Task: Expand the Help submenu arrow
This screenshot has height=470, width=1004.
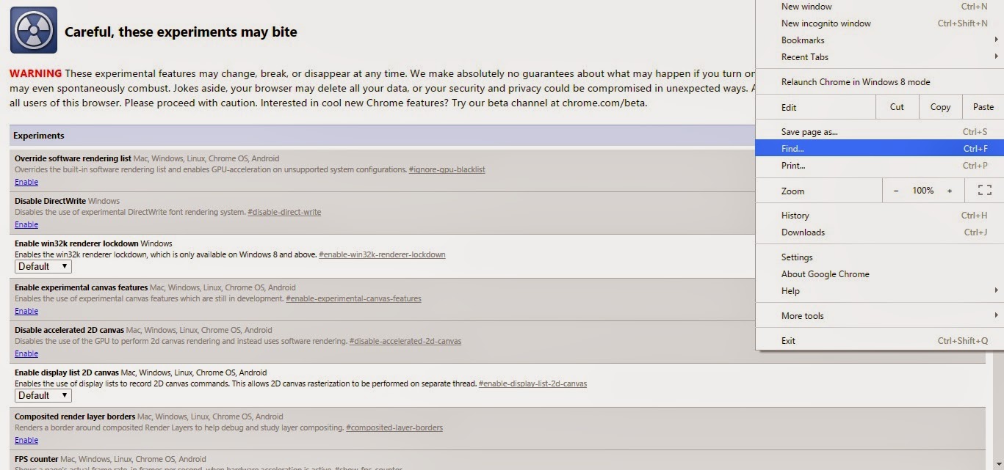Action: (x=997, y=291)
